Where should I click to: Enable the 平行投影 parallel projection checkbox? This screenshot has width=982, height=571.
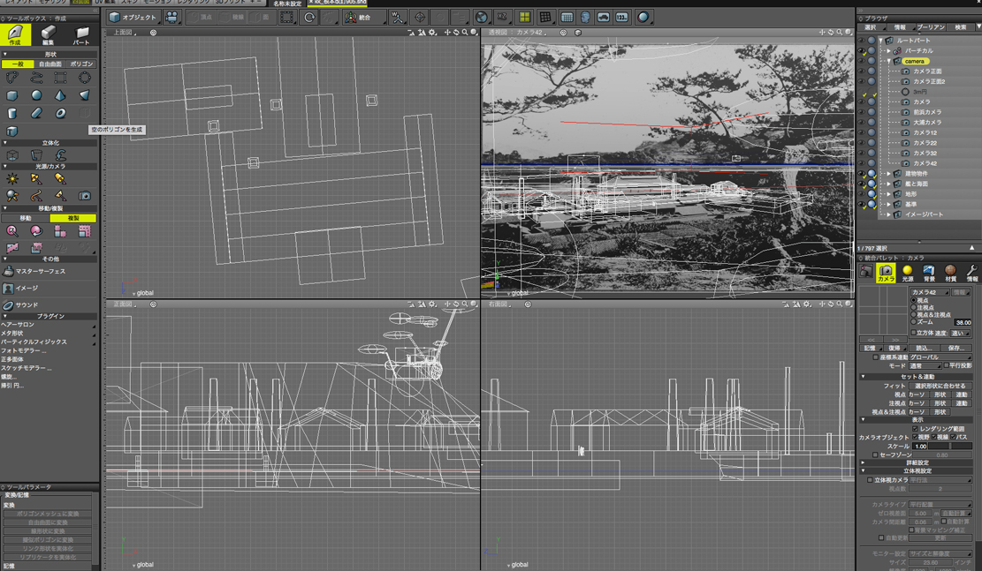947,365
